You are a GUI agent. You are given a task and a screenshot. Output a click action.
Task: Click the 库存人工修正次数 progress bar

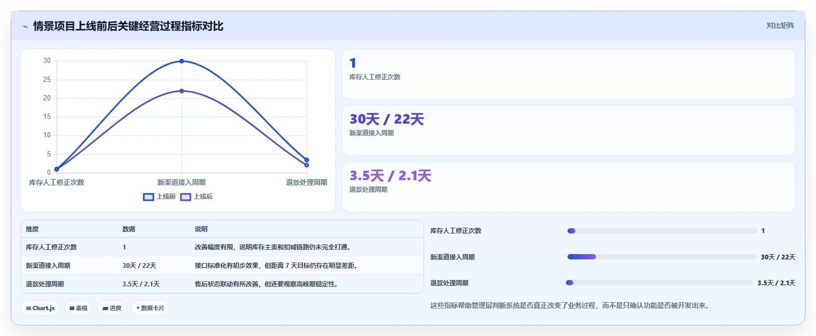[x=662, y=231]
